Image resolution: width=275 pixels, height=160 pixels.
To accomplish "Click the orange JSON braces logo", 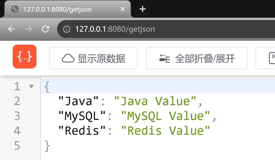I will [25, 57].
